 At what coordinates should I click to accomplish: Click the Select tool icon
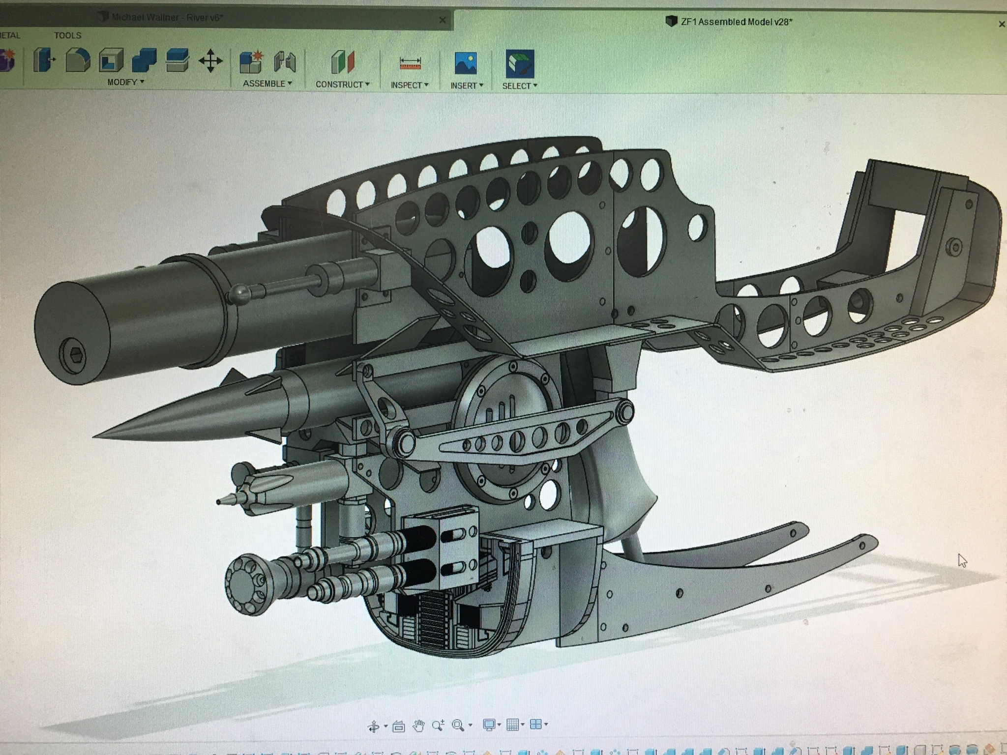pyautogui.click(x=520, y=64)
